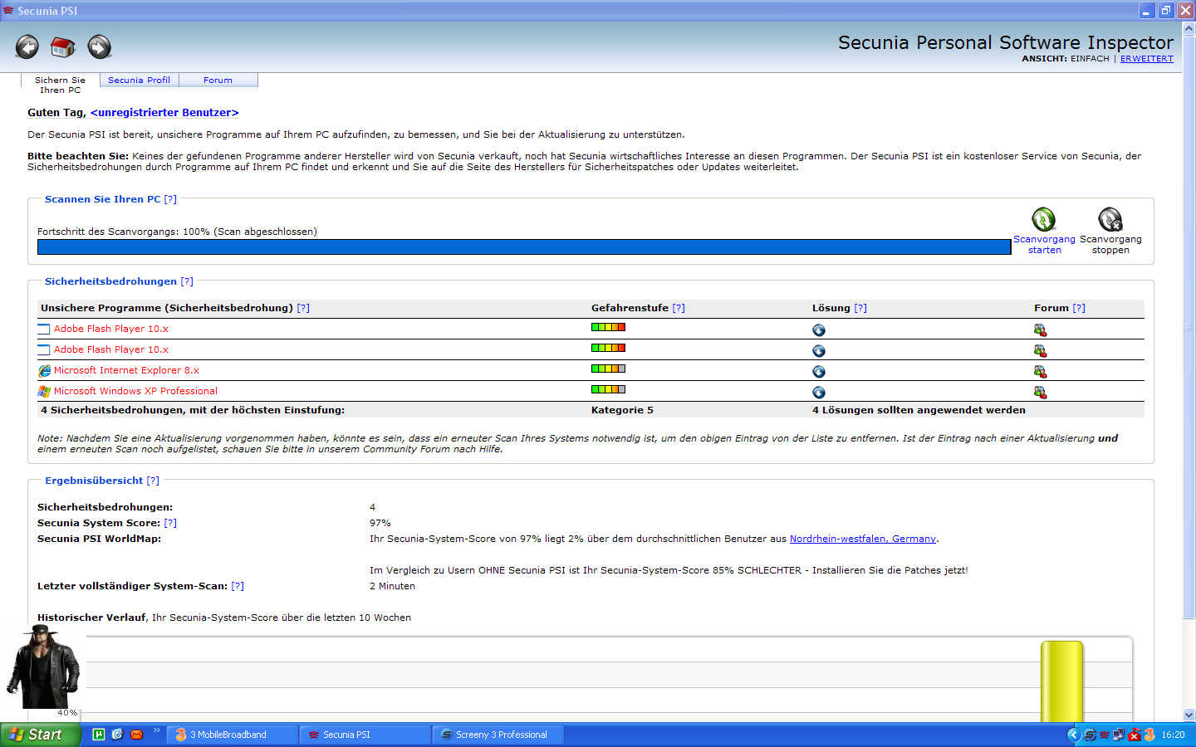
Task: Click threat level bar of Microsoft Windows XP Professional
Action: [x=608, y=389]
